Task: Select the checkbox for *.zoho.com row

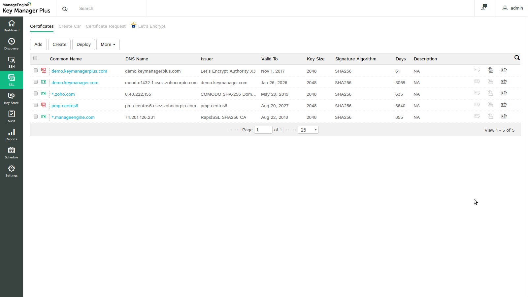Action: coord(36,94)
